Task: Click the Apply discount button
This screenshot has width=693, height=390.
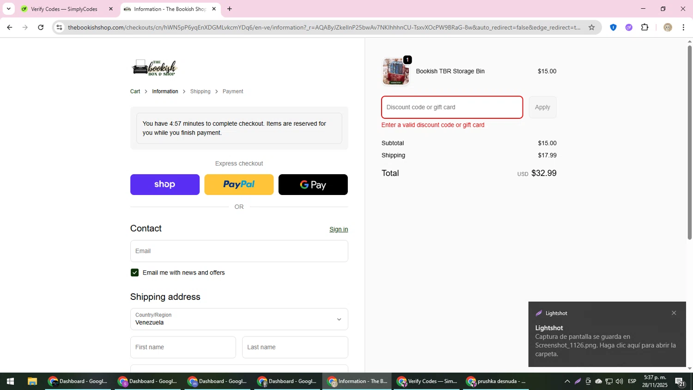Action: click(x=542, y=107)
